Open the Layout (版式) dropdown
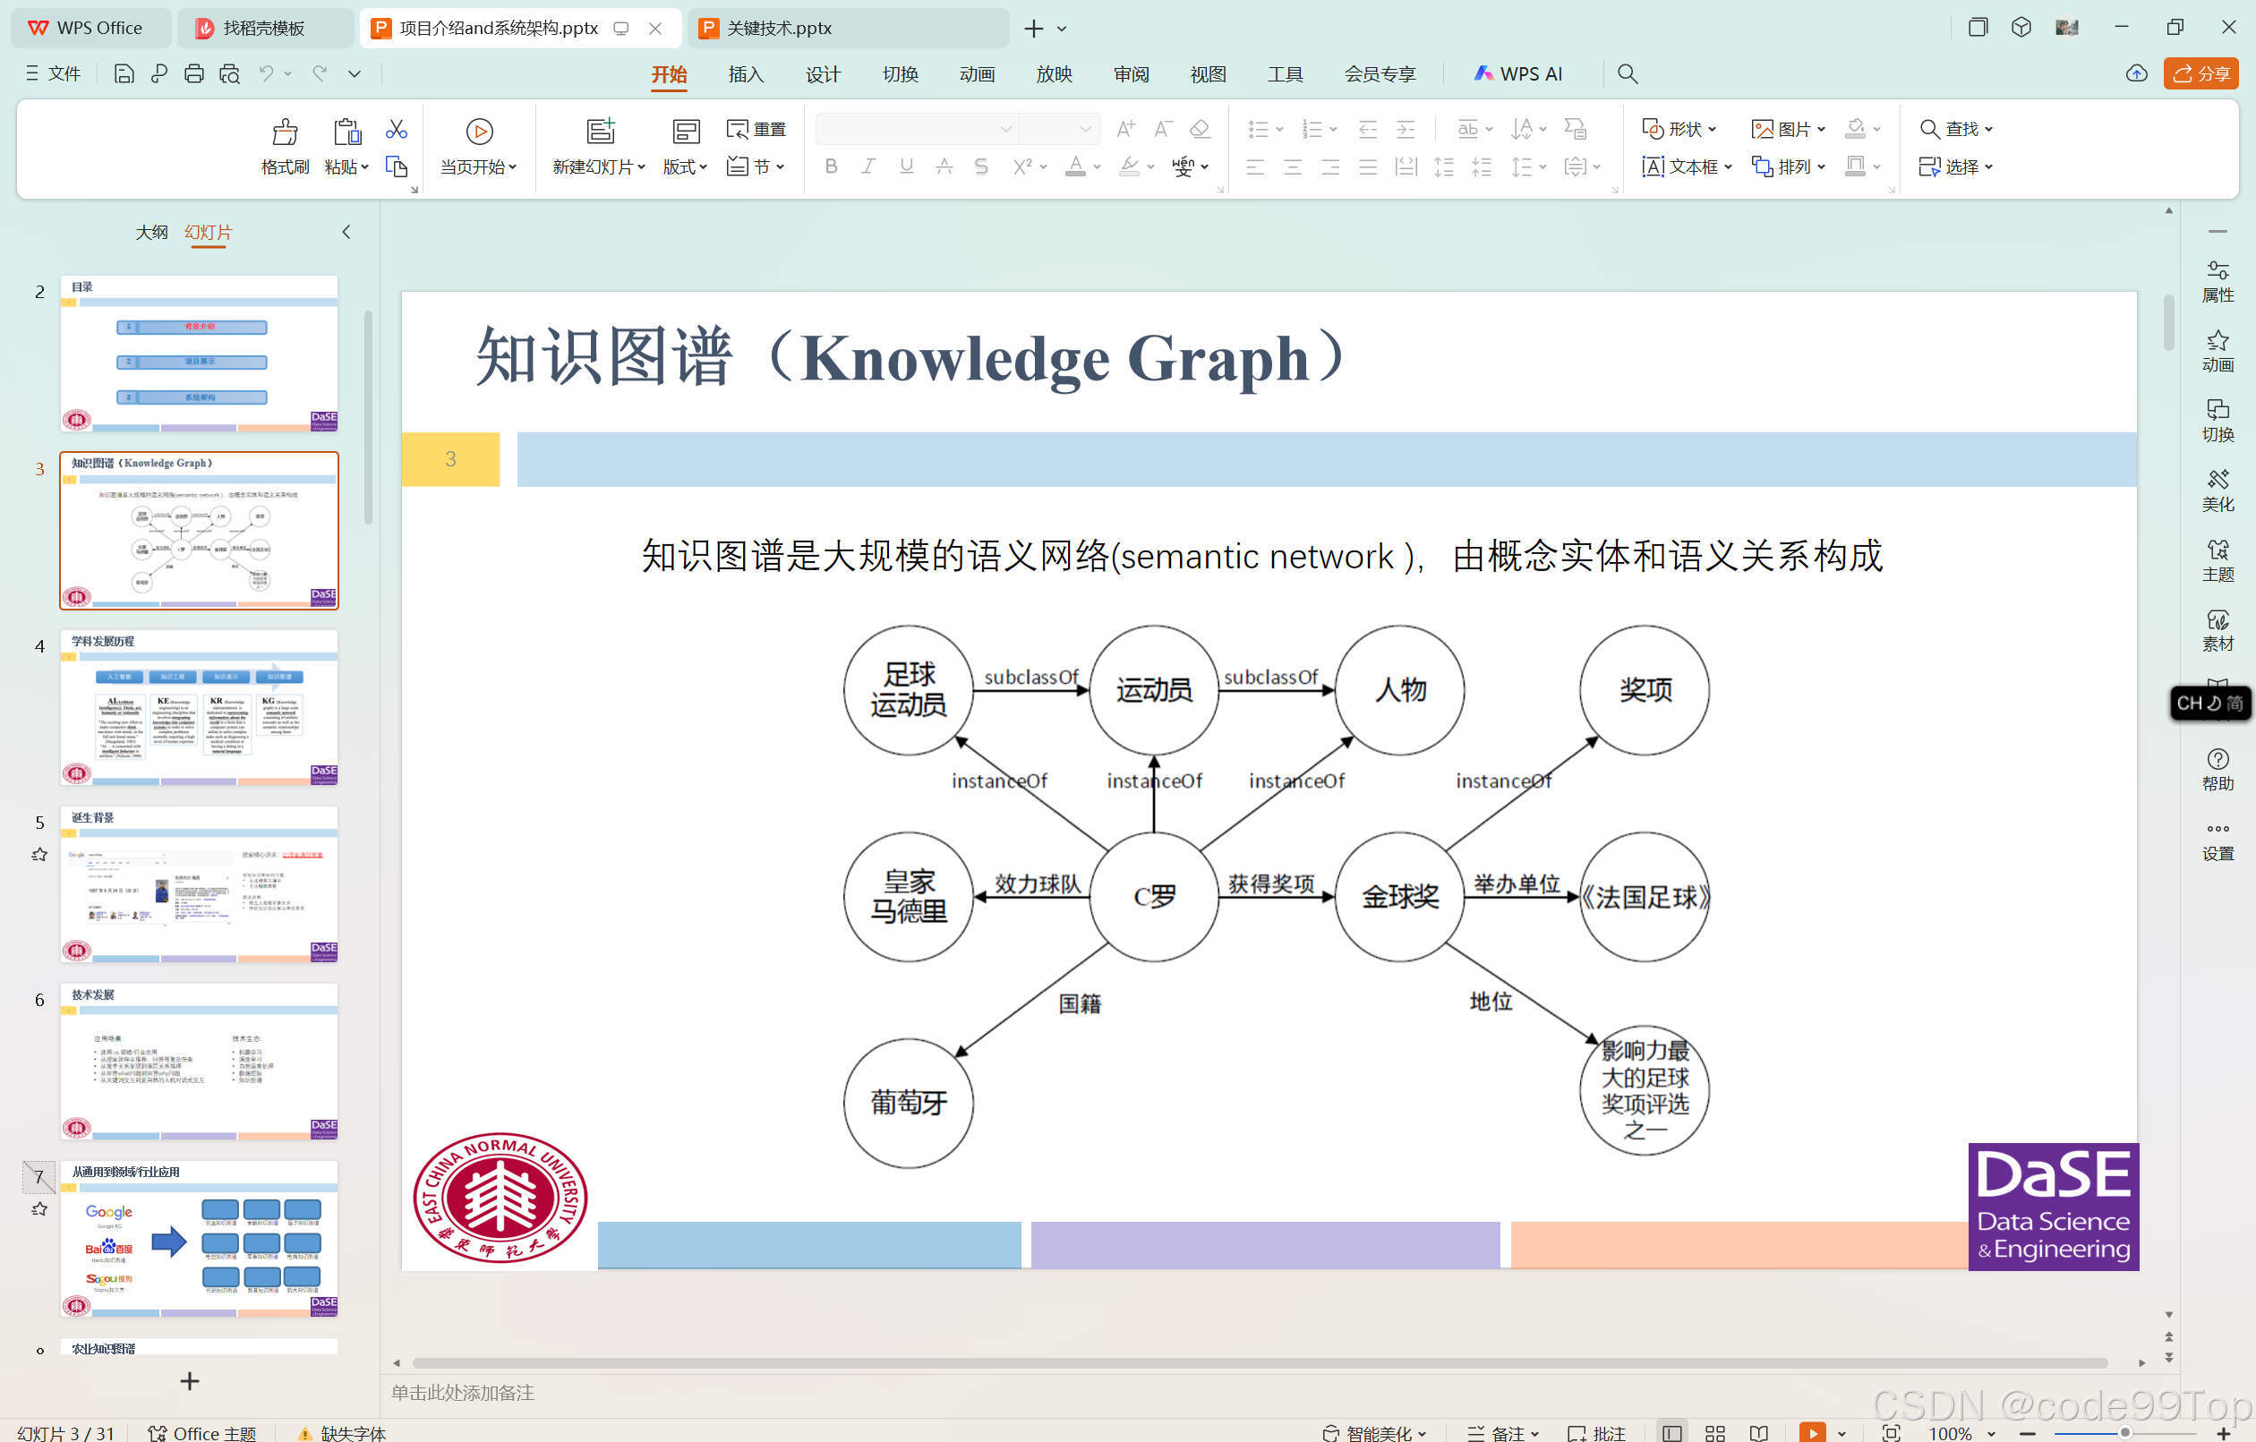Viewport: 2256px width, 1442px height. point(685,166)
